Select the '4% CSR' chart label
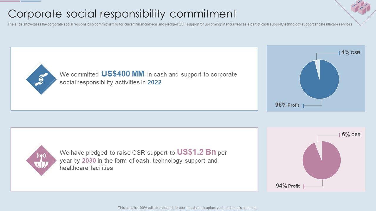 point(350,53)
